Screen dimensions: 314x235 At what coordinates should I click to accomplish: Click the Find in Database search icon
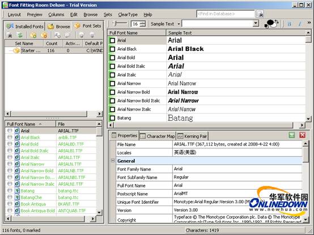[x=260, y=14]
